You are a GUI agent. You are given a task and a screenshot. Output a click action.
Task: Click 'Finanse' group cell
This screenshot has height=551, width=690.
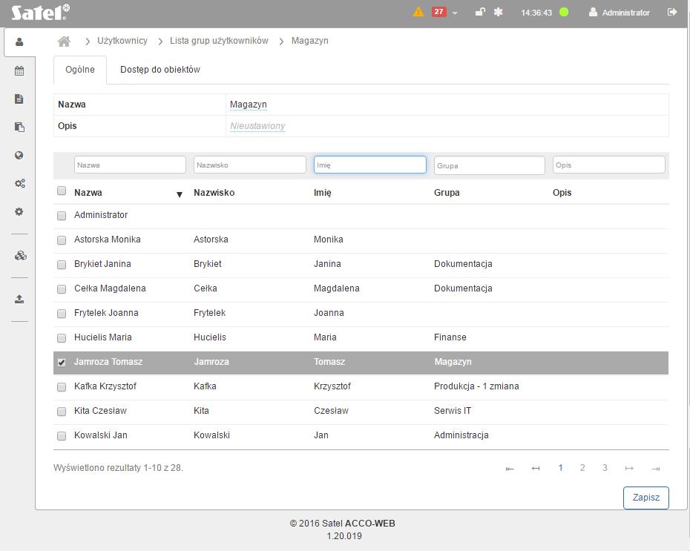click(x=450, y=337)
